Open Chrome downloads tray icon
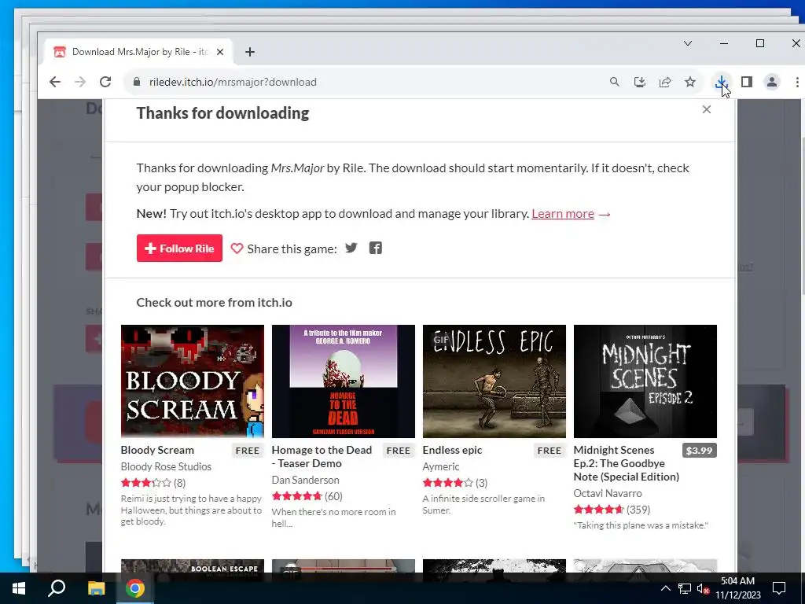The width and height of the screenshot is (805, 604). click(722, 82)
